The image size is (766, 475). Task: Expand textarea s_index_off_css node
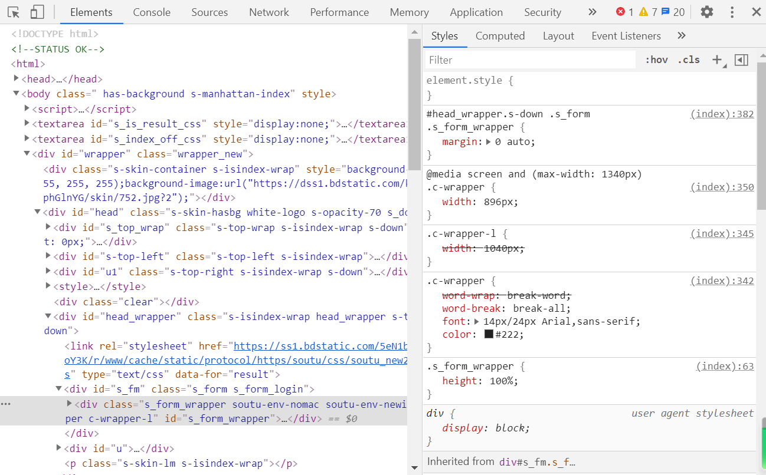click(x=27, y=138)
